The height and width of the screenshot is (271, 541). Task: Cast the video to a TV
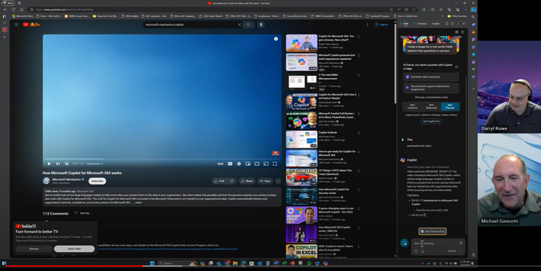click(x=266, y=164)
